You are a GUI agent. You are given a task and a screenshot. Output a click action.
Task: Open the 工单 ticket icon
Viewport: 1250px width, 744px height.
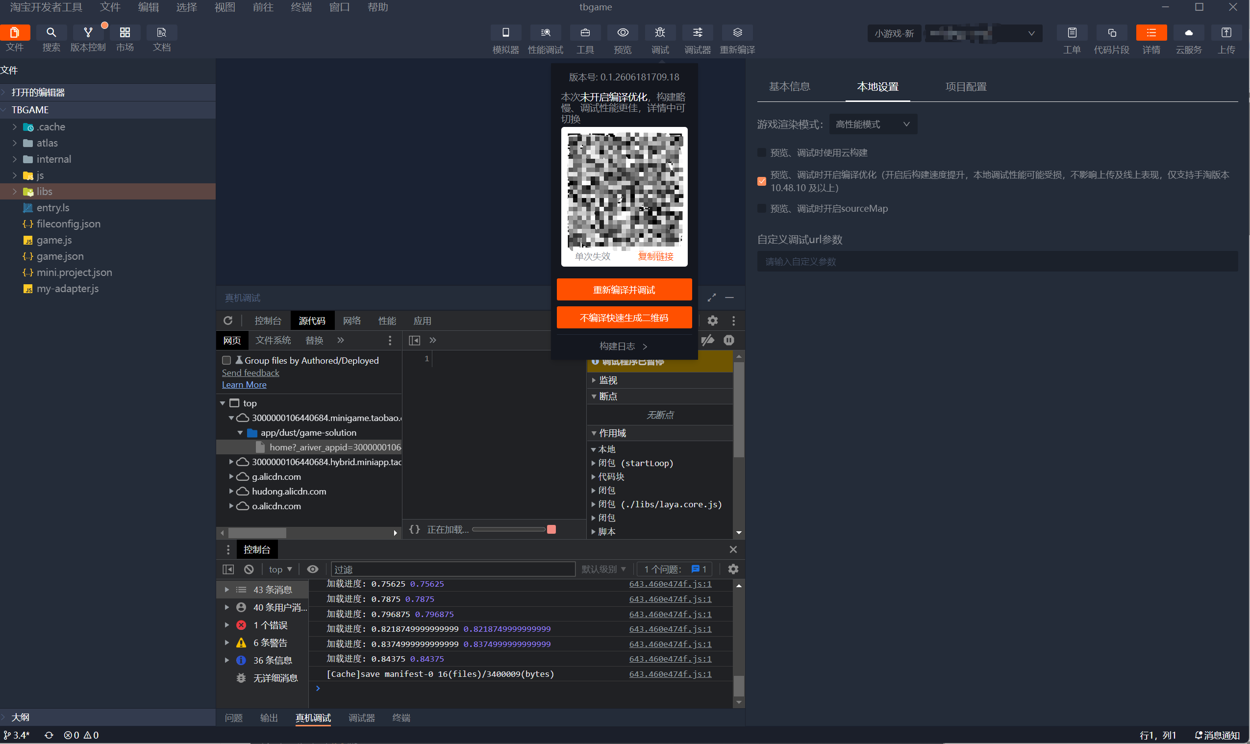1072,32
